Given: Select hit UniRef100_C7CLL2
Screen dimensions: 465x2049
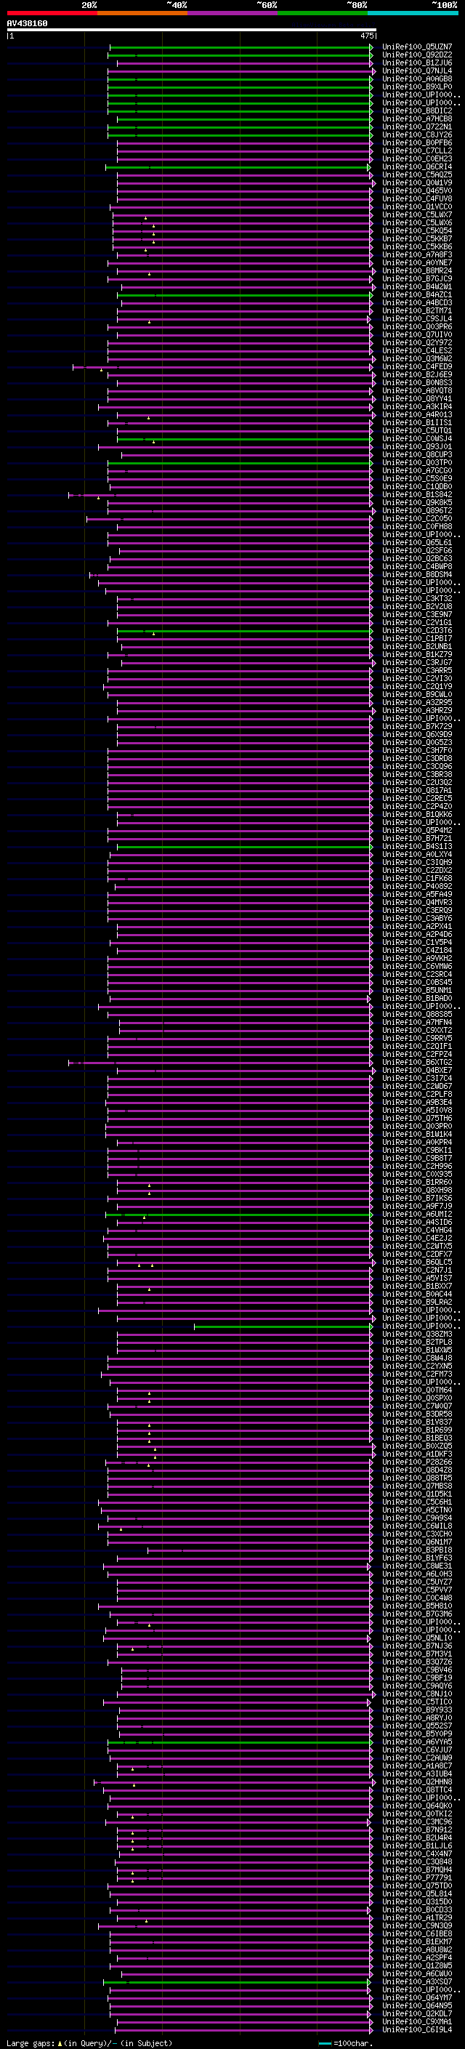Looking at the screenshot, I should coord(417,151).
